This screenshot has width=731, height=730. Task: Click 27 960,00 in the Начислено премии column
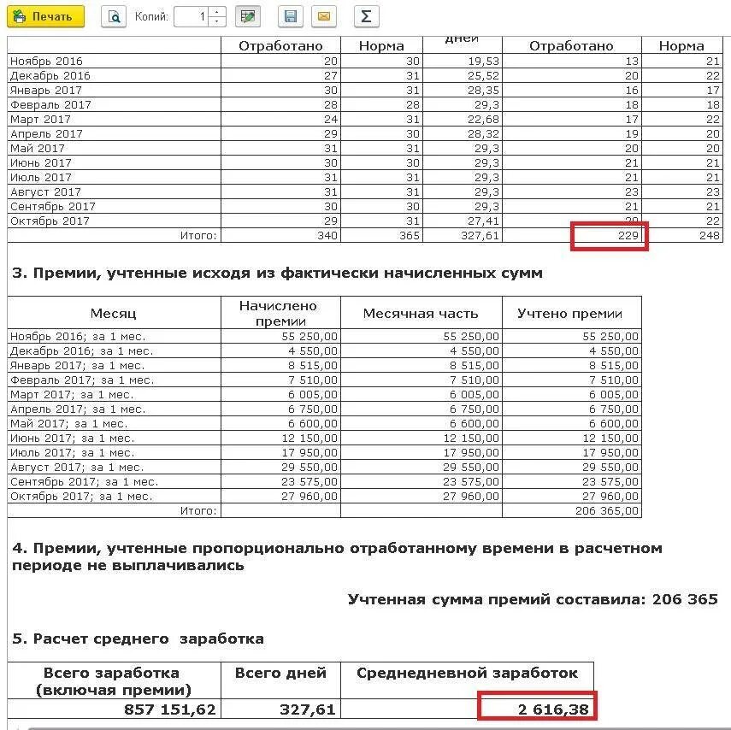tap(280, 496)
